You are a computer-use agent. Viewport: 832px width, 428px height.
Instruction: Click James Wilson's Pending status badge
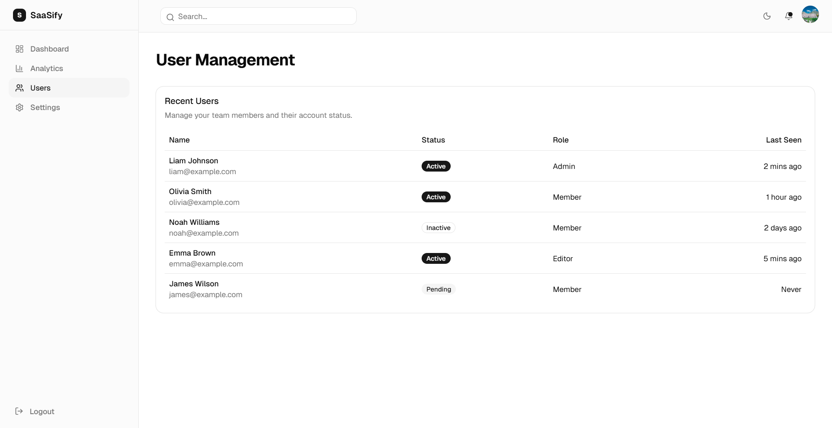pos(439,289)
